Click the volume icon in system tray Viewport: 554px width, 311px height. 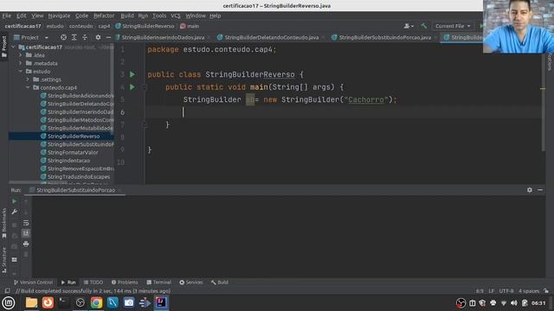tap(514, 303)
